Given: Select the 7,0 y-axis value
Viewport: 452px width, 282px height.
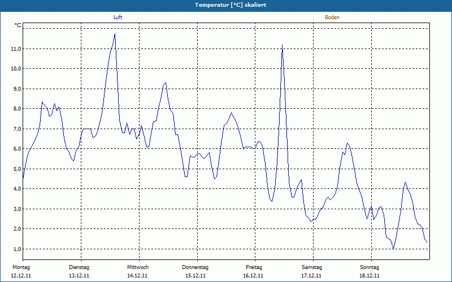Looking at the screenshot, I should pos(17,129).
